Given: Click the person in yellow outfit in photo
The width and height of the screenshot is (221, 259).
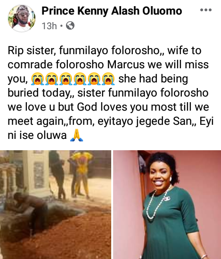Looking at the screenshot, I should click(x=82, y=174).
